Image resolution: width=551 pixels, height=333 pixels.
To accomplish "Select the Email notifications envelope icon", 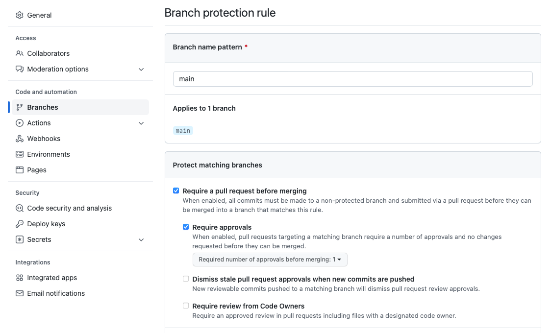I will pos(19,293).
